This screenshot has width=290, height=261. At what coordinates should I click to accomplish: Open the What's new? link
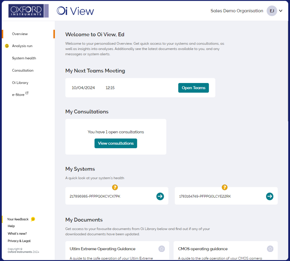click(17, 233)
